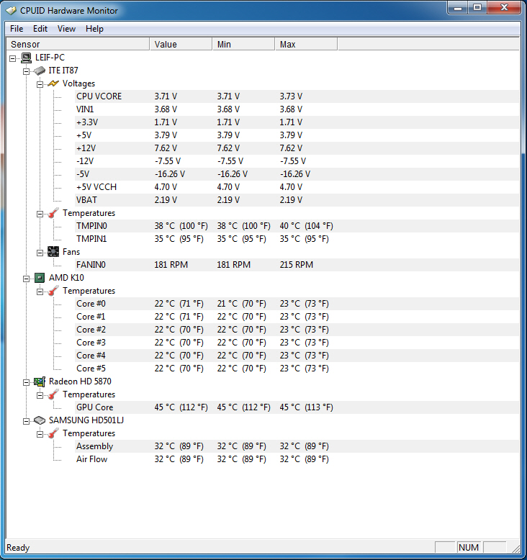Select the VIN1 voltage row
This screenshot has width=527, height=560.
point(297,109)
